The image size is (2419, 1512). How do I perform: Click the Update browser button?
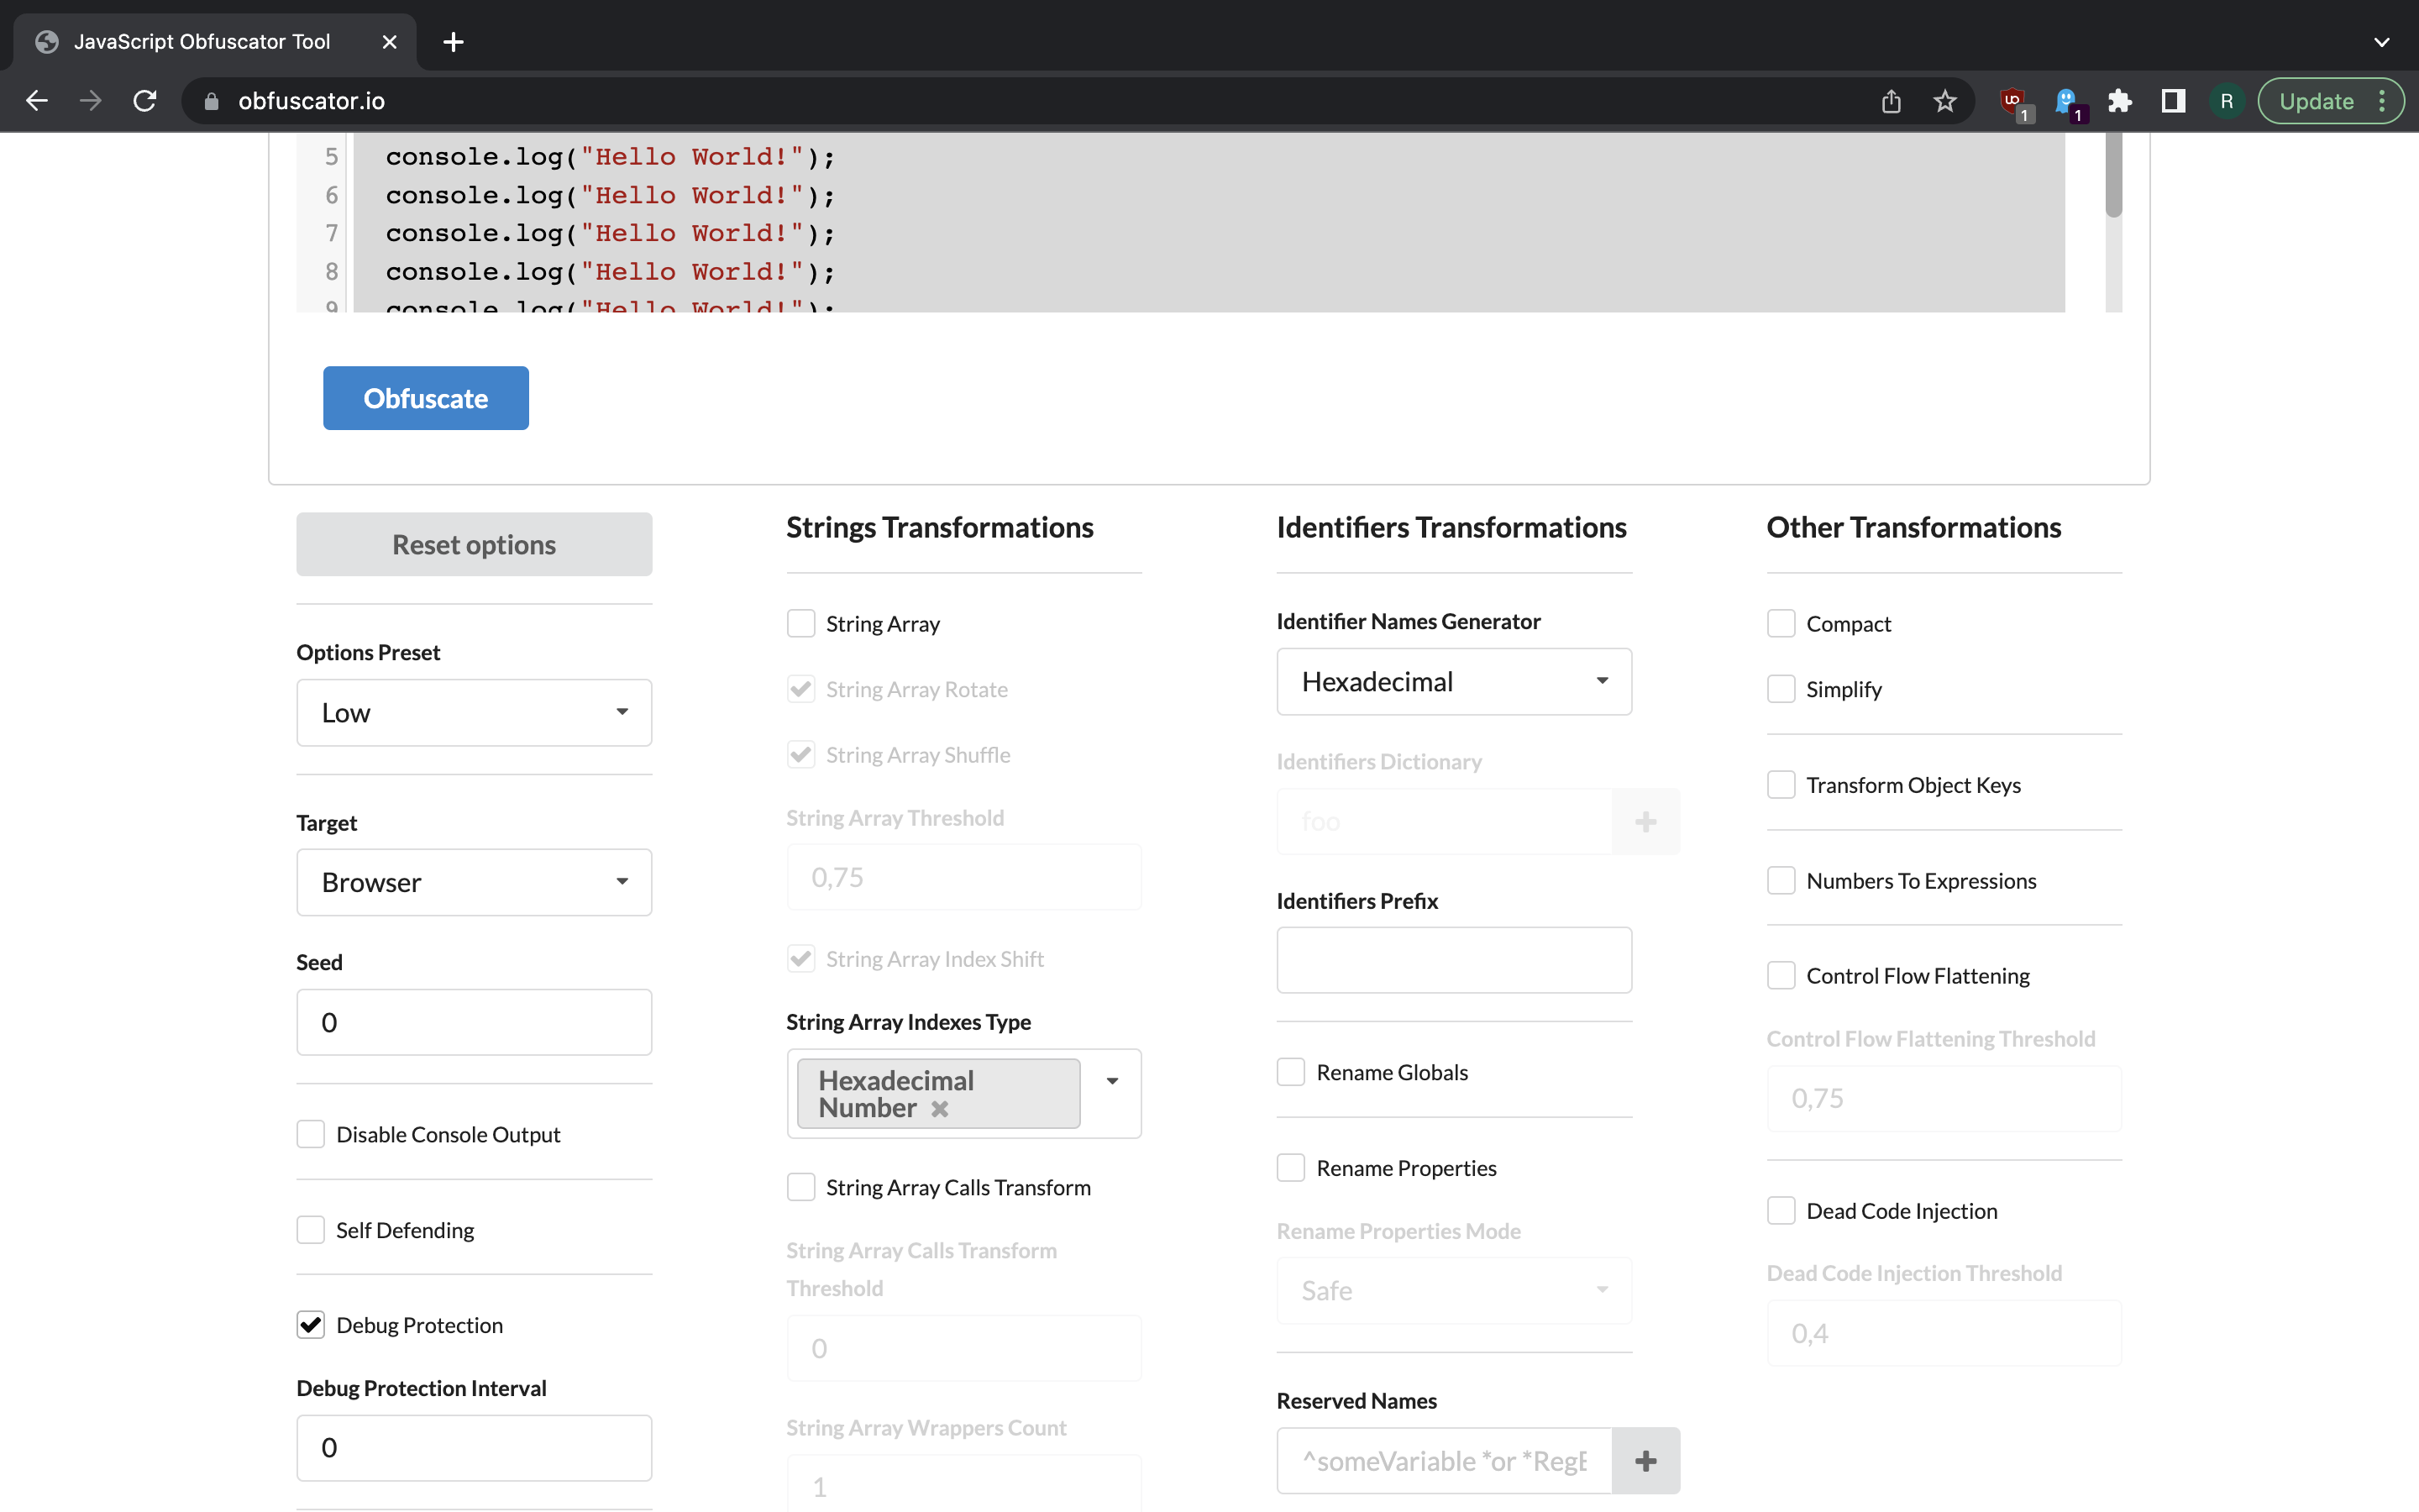[x=2316, y=101]
